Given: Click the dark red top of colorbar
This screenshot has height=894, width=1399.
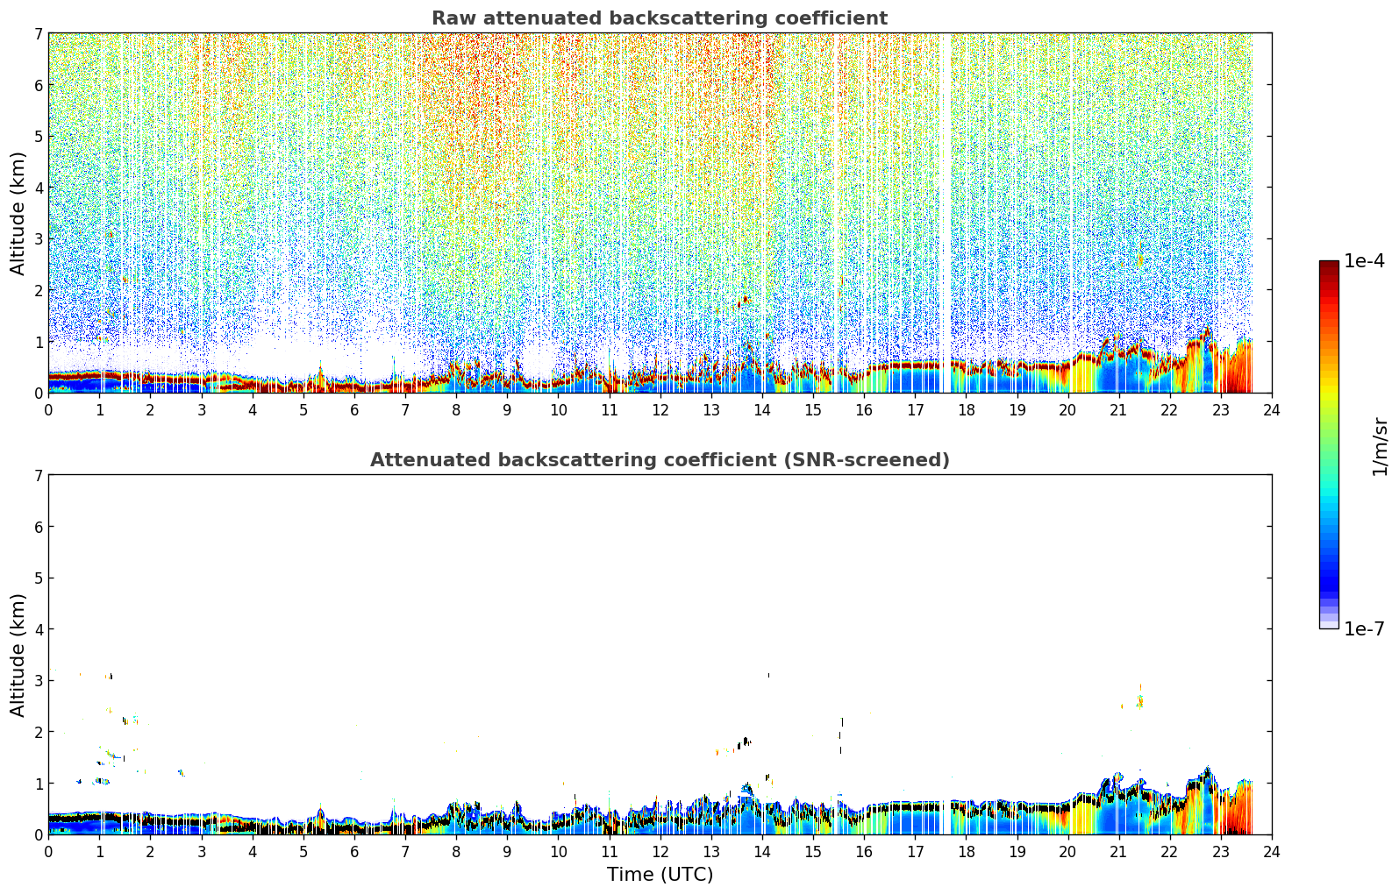Looking at the screenshot, I should 1329,266.
